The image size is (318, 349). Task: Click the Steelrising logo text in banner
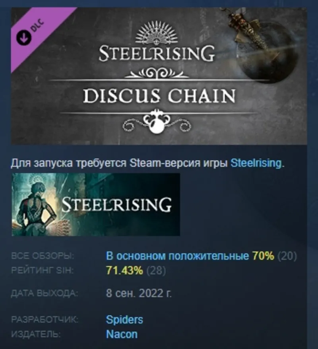157,54
